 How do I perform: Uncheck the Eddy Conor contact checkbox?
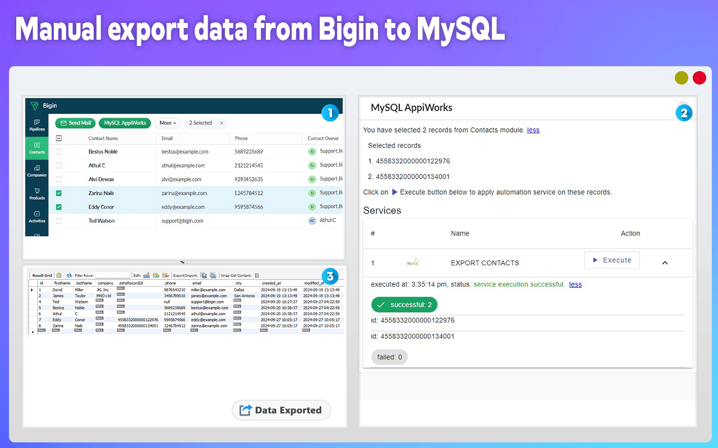coord(59,207)
